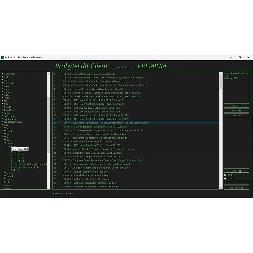Screen dimensions: 253x253
Task: Select Denso SkyActiv-G MH8105 in tree
Action: pyautogui.click(x=25, y=167)
